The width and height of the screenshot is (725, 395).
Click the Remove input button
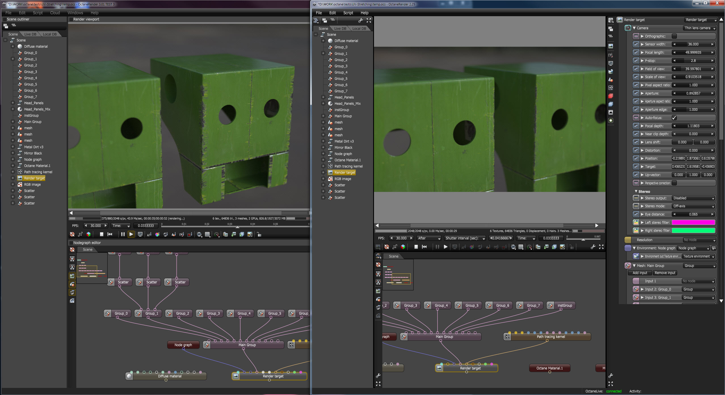[x=665, y=273]
